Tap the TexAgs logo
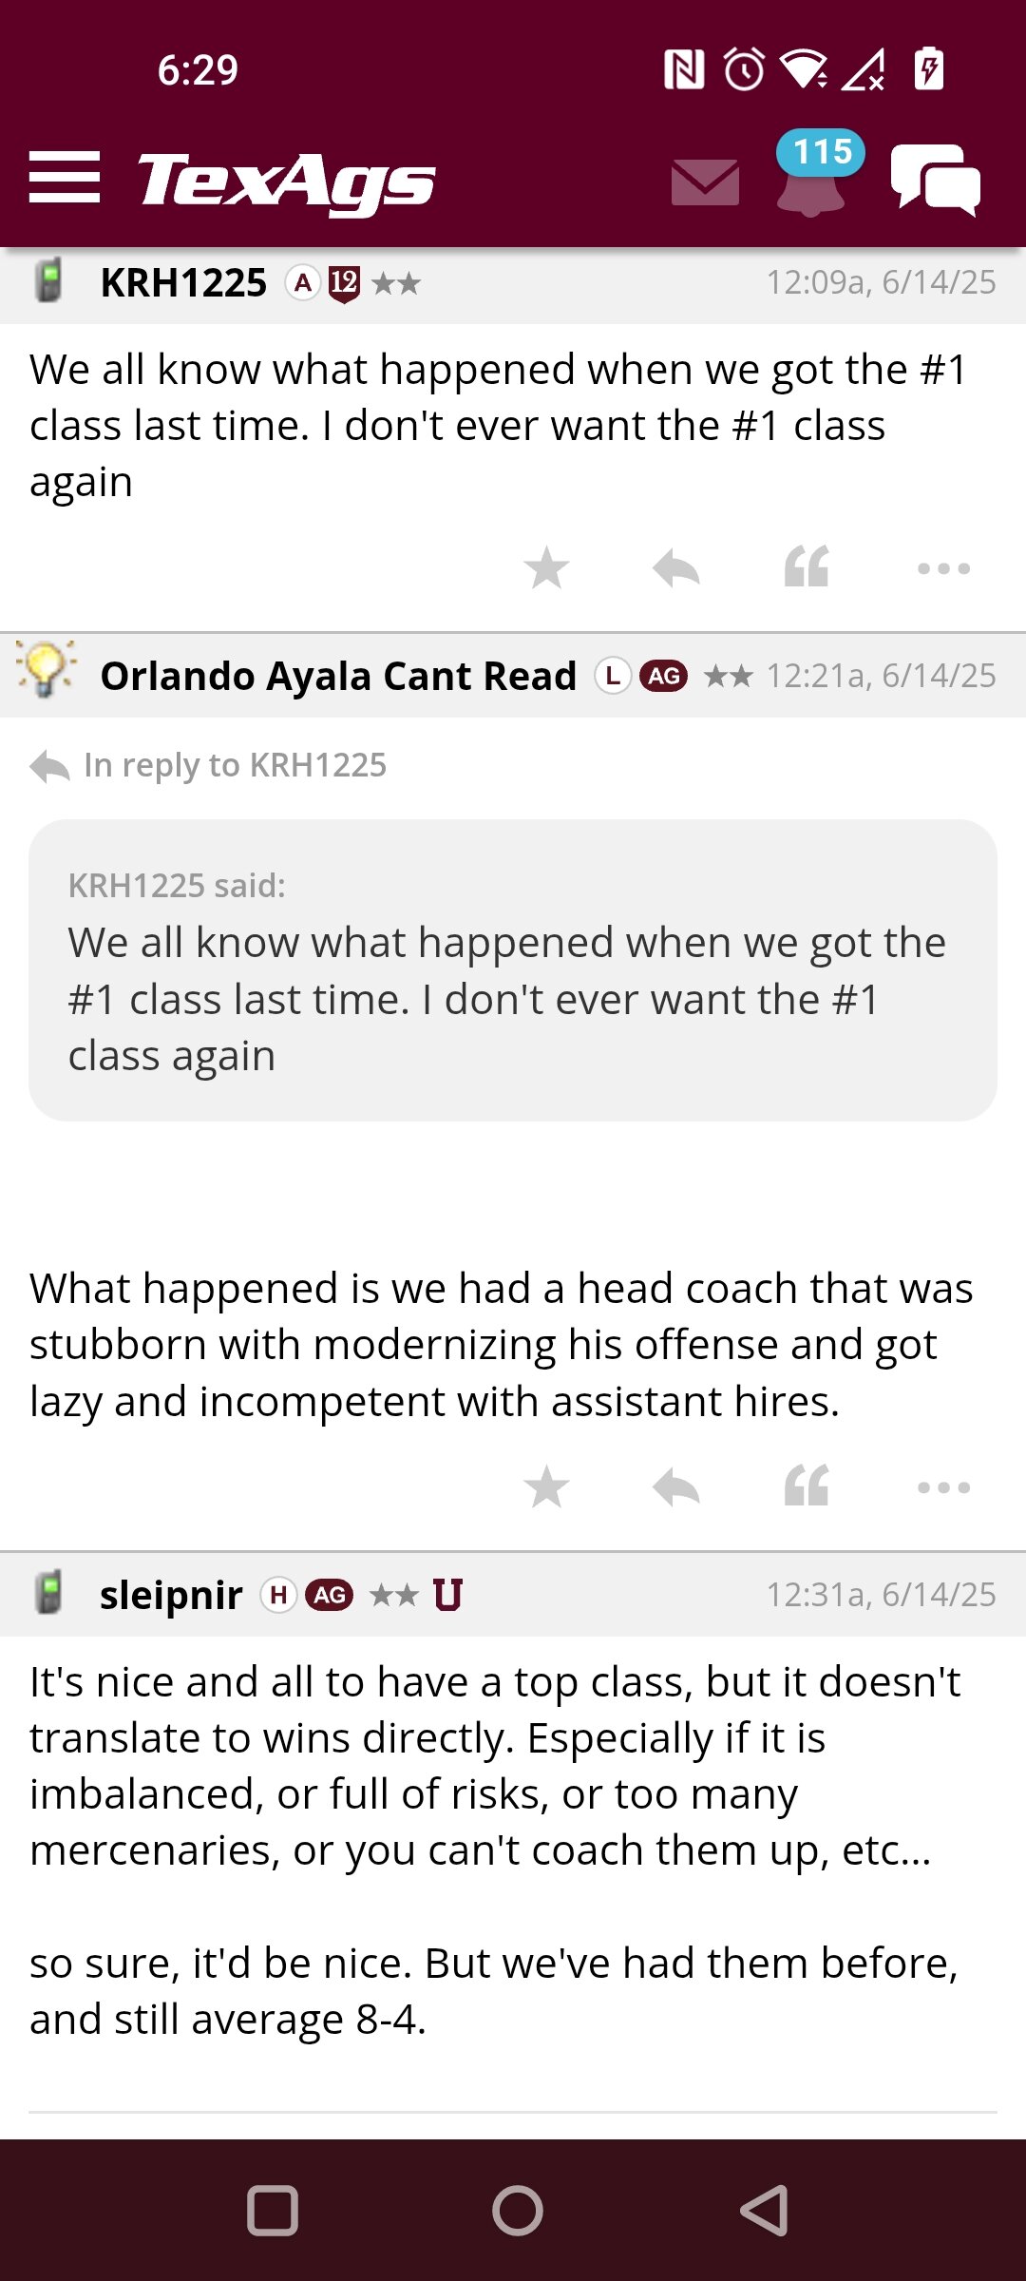Screen dimensions: 1026x2281 click(x=287, y=181)
